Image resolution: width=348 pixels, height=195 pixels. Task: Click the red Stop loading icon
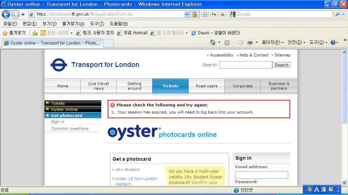[222, 14]
